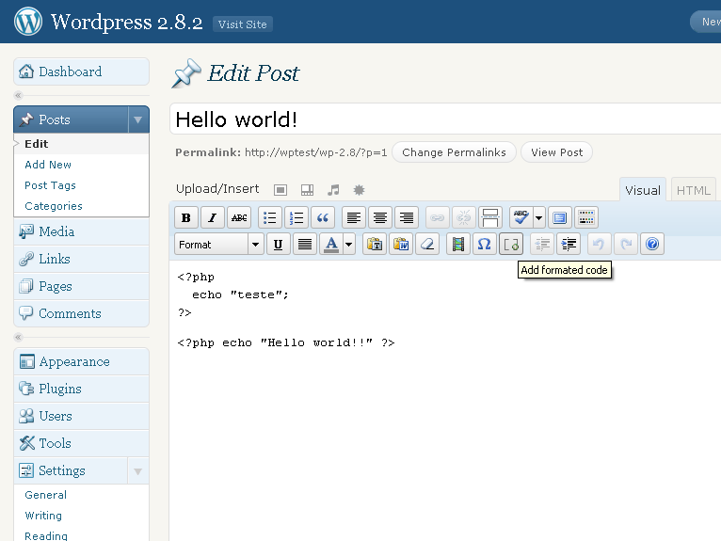The image size is (721, 541).
Task: Toggle fullscreen editing mode
Action: pyautogui.click(x=560, y=218)
